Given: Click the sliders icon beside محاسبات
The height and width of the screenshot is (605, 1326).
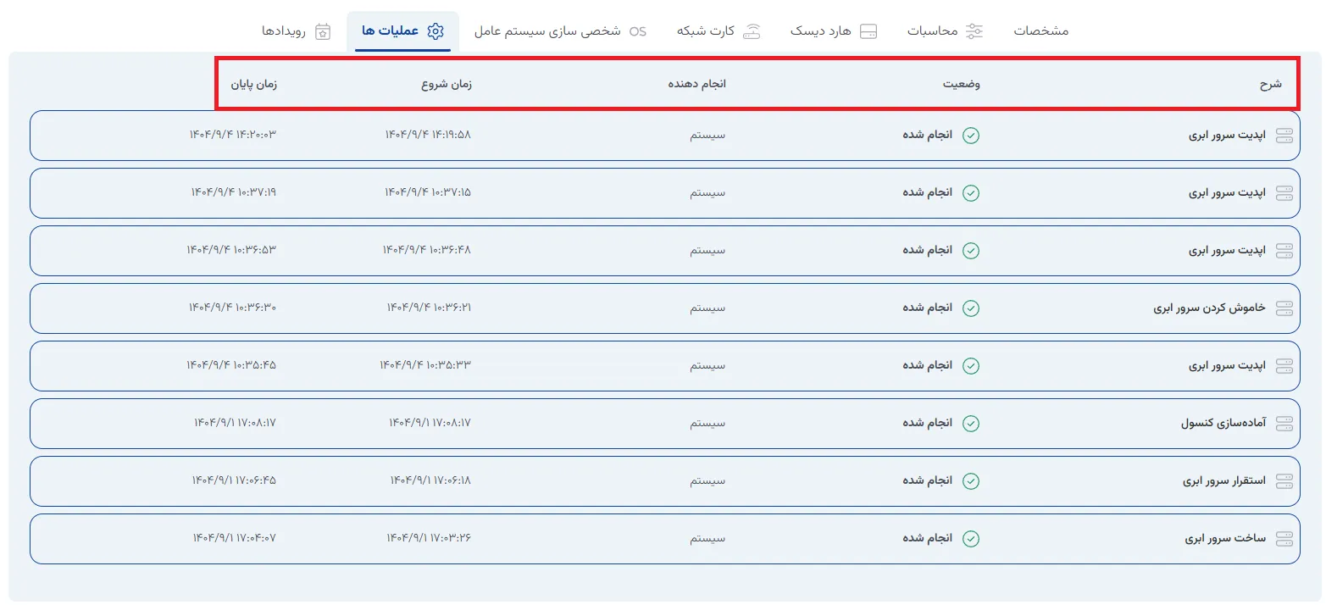Looking at the screenshot, I should [974, 31].
